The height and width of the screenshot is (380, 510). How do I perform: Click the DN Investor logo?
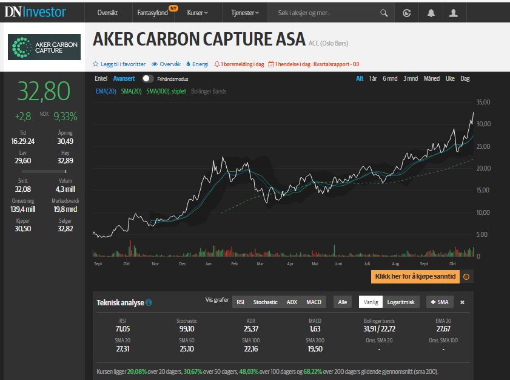point(35,12)
